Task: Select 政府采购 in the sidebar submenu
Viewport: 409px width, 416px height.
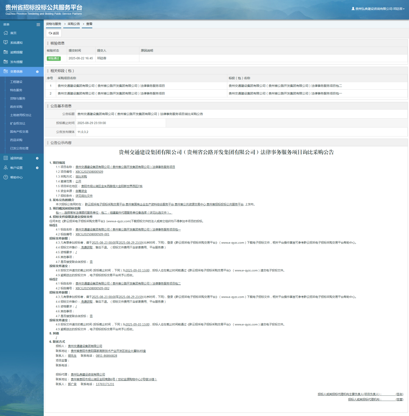Action: 16,107
